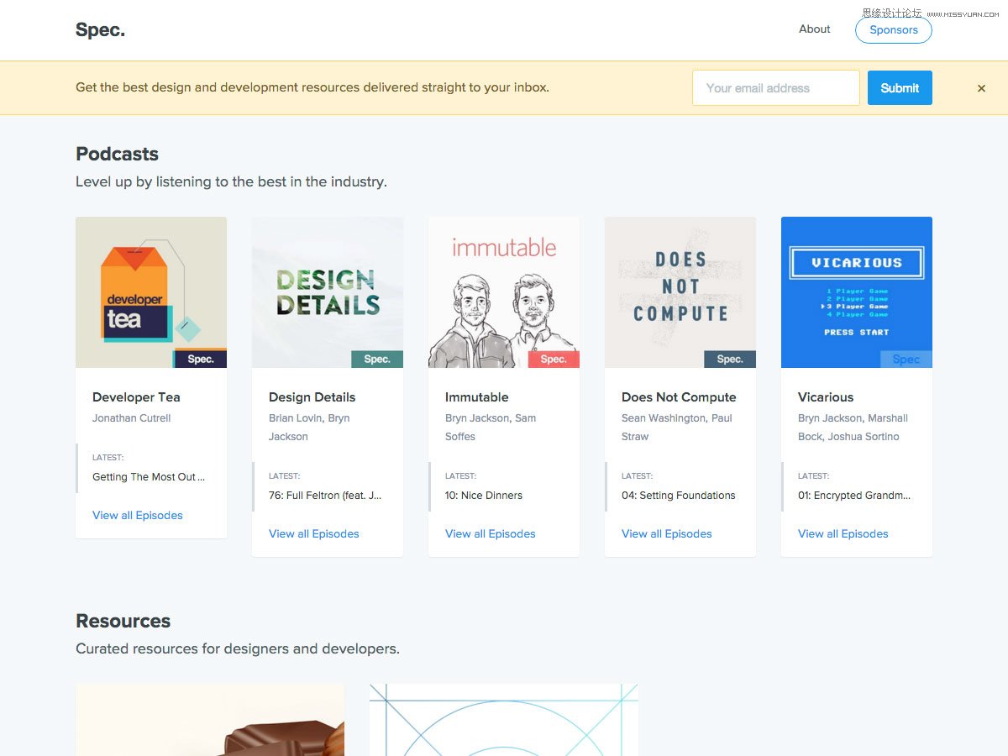Open the Design Details podcast title

tap(312, 397)
